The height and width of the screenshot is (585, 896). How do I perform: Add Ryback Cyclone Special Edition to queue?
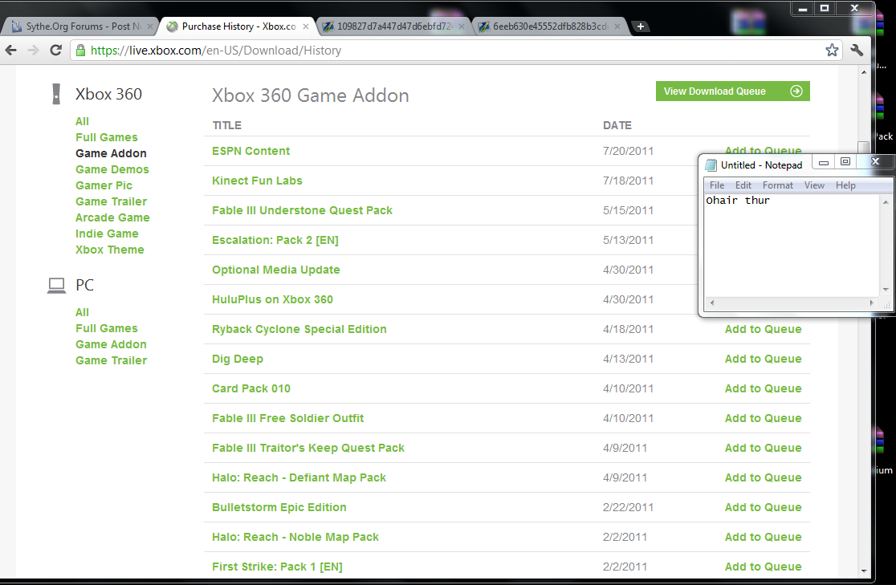(x=763, y=329)
